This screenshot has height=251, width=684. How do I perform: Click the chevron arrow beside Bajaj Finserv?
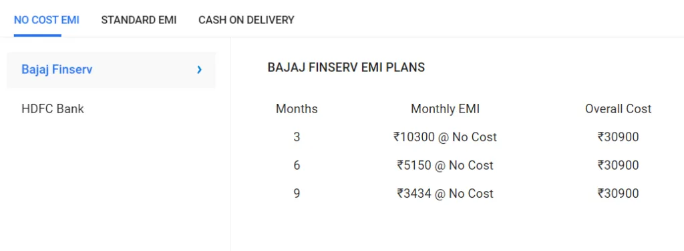pos(199,70)
